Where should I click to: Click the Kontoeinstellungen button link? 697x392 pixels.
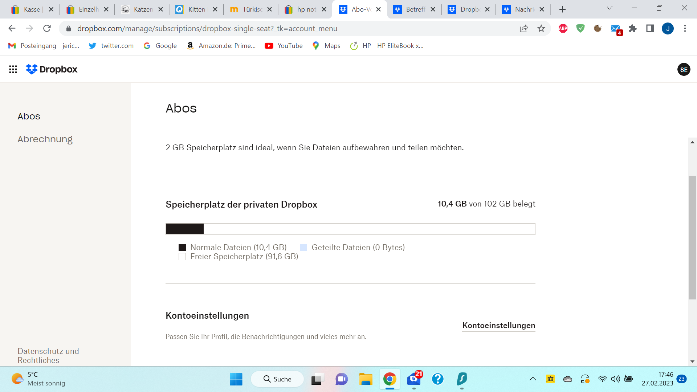498,326
